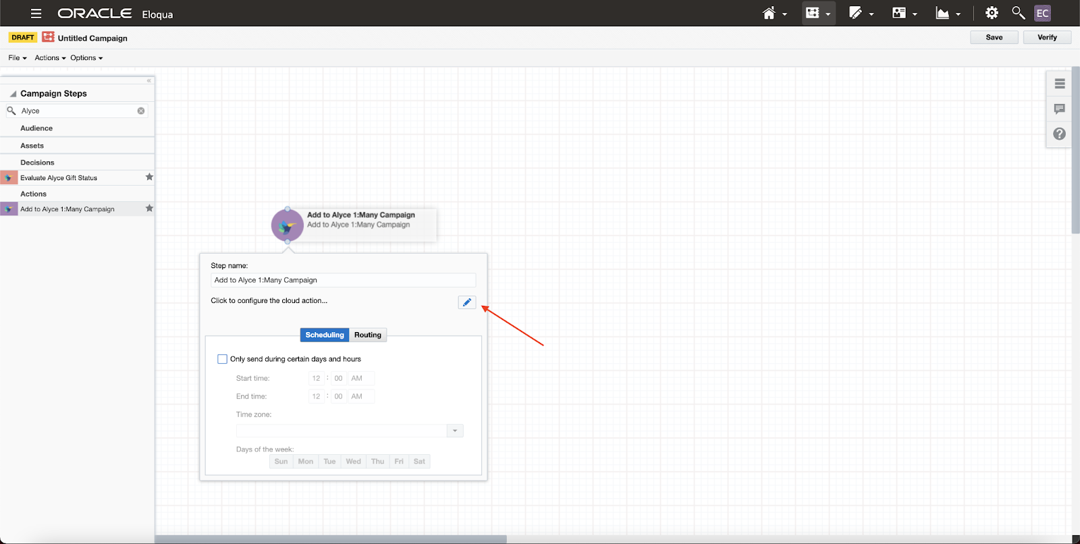Favorite the Add to Alyce 1:Many Campaign step
Screen dimensions: 1080x544
tap(149, 208)
